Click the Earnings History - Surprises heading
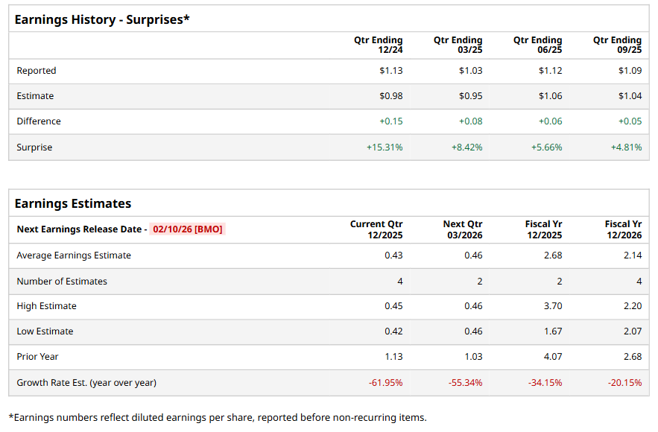This screenshot has height=432, width=658. pos(102,19)
